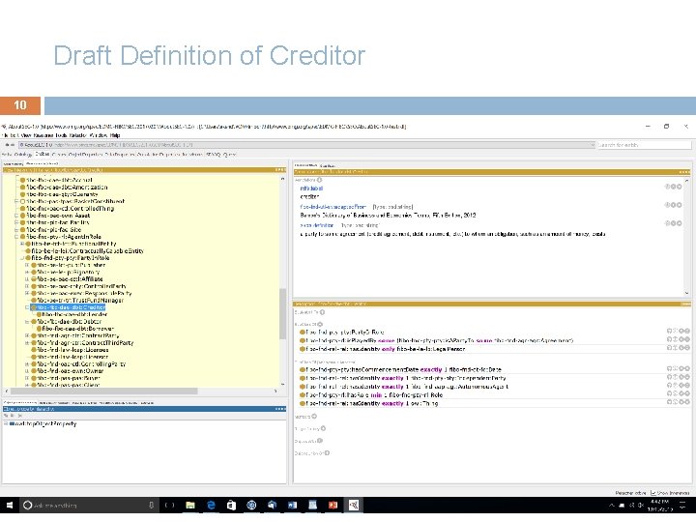Open the Action Center notifications icon
This screenshot has width=696, height=522.
pos(682,506)
